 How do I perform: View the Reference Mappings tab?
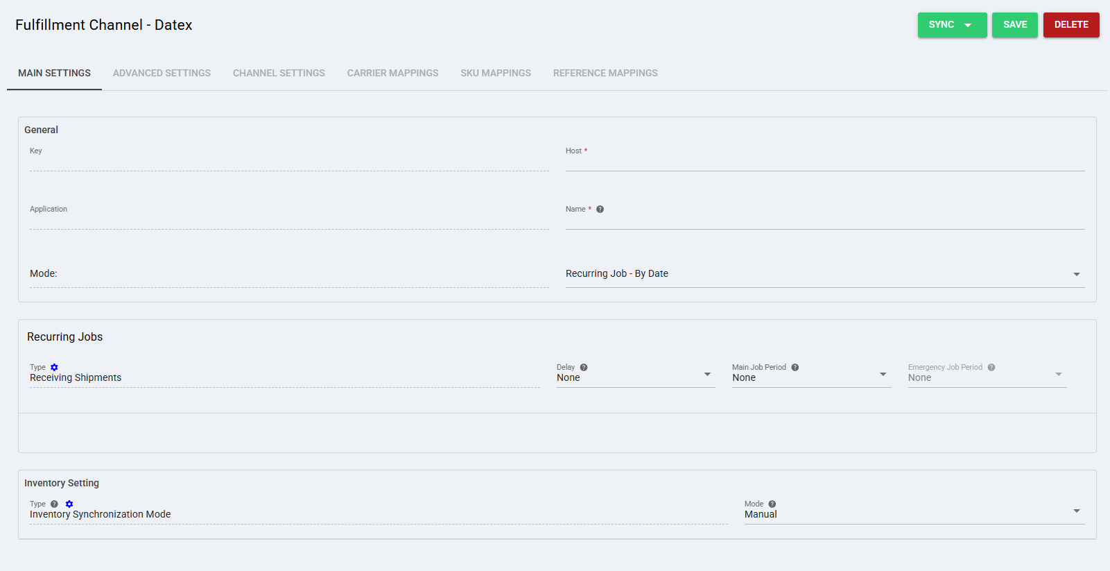pyautogui.click(x=605, y=73)
